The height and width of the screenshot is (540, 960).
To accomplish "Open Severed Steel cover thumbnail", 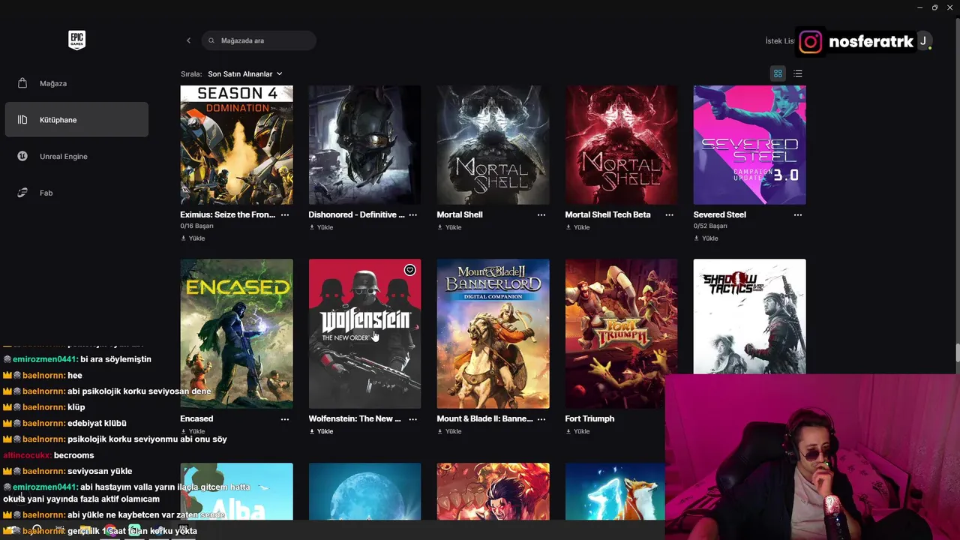I will [749, 145].
